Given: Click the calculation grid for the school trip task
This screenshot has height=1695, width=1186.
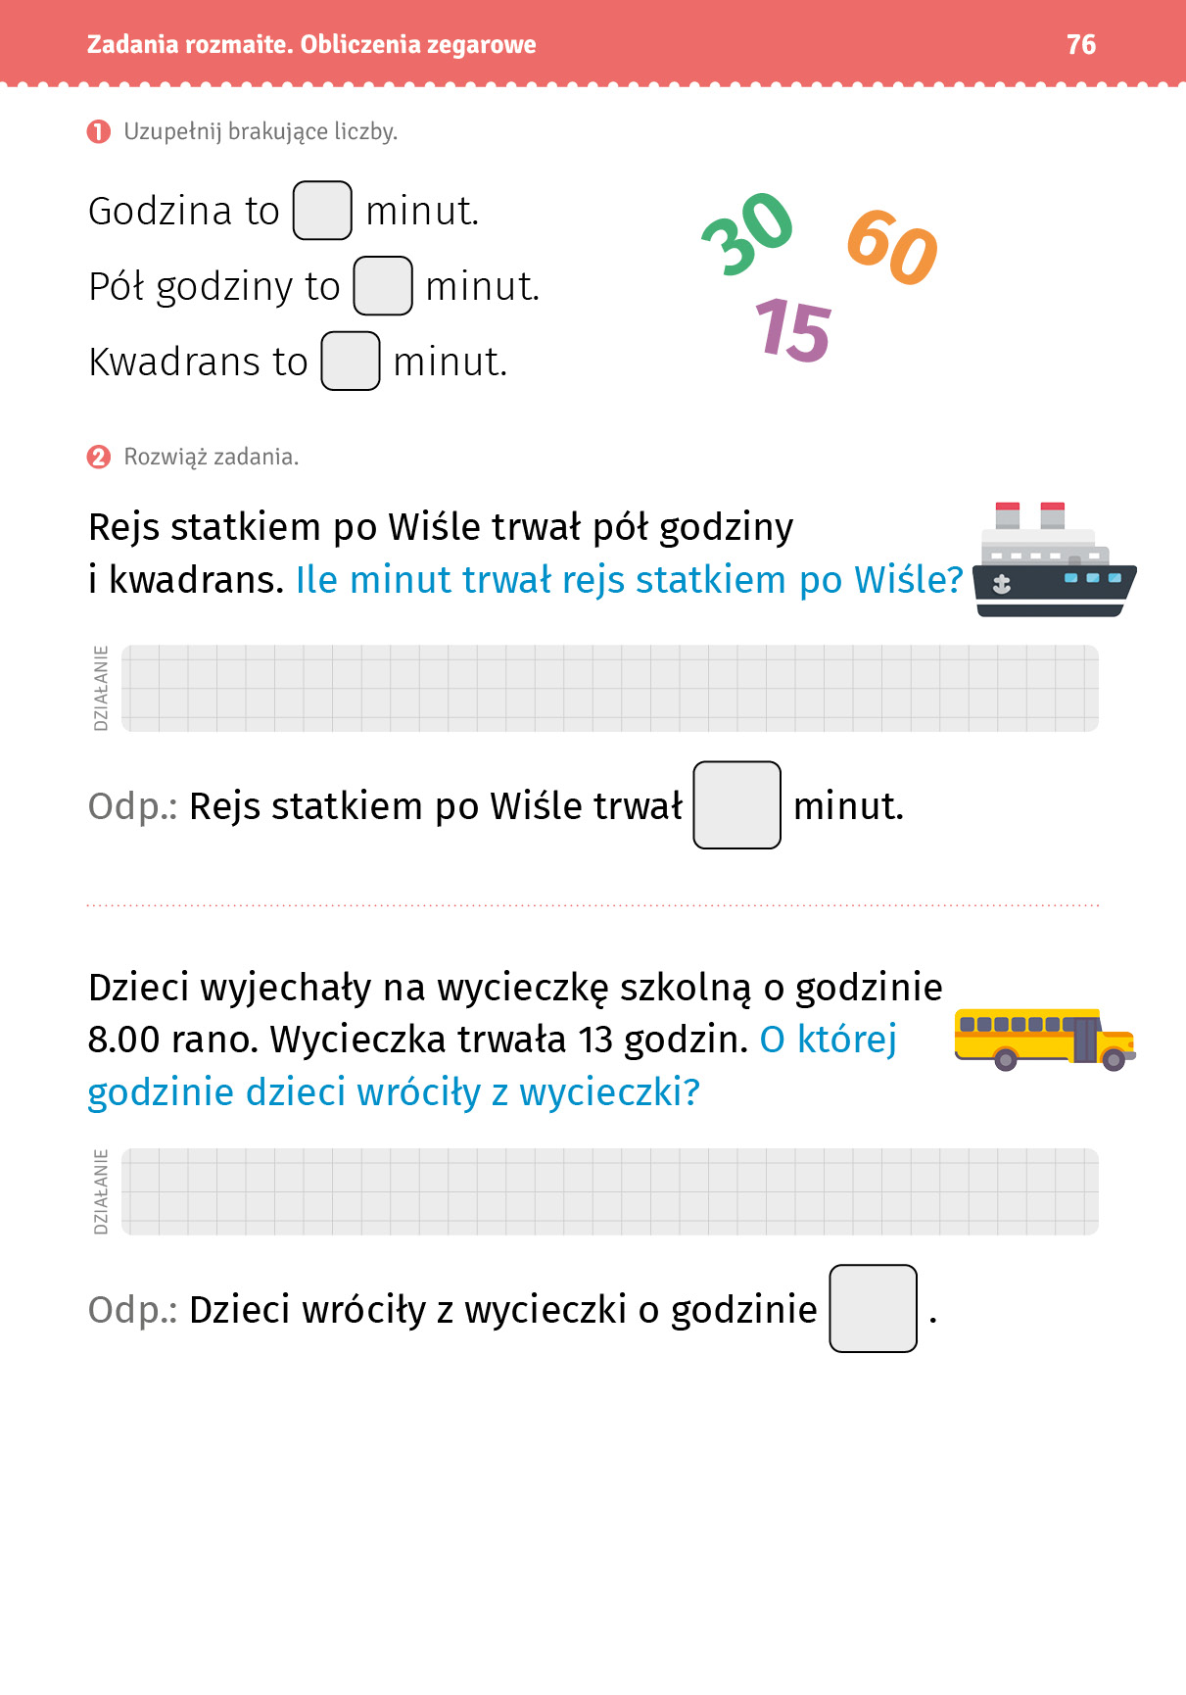Looking at the screenshot, I should coord(609,1191).
